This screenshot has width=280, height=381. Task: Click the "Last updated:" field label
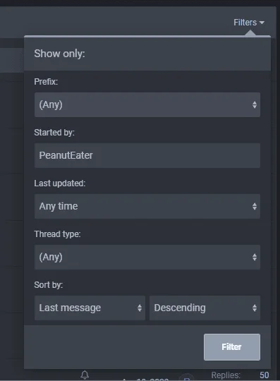tap(60, 183)
